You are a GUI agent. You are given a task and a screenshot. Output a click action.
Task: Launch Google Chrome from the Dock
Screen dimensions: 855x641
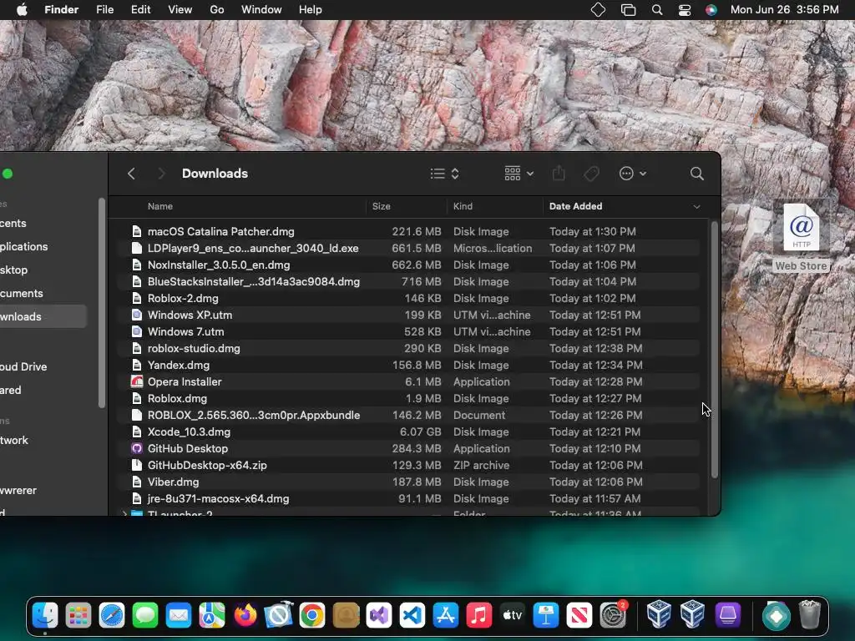312,615
